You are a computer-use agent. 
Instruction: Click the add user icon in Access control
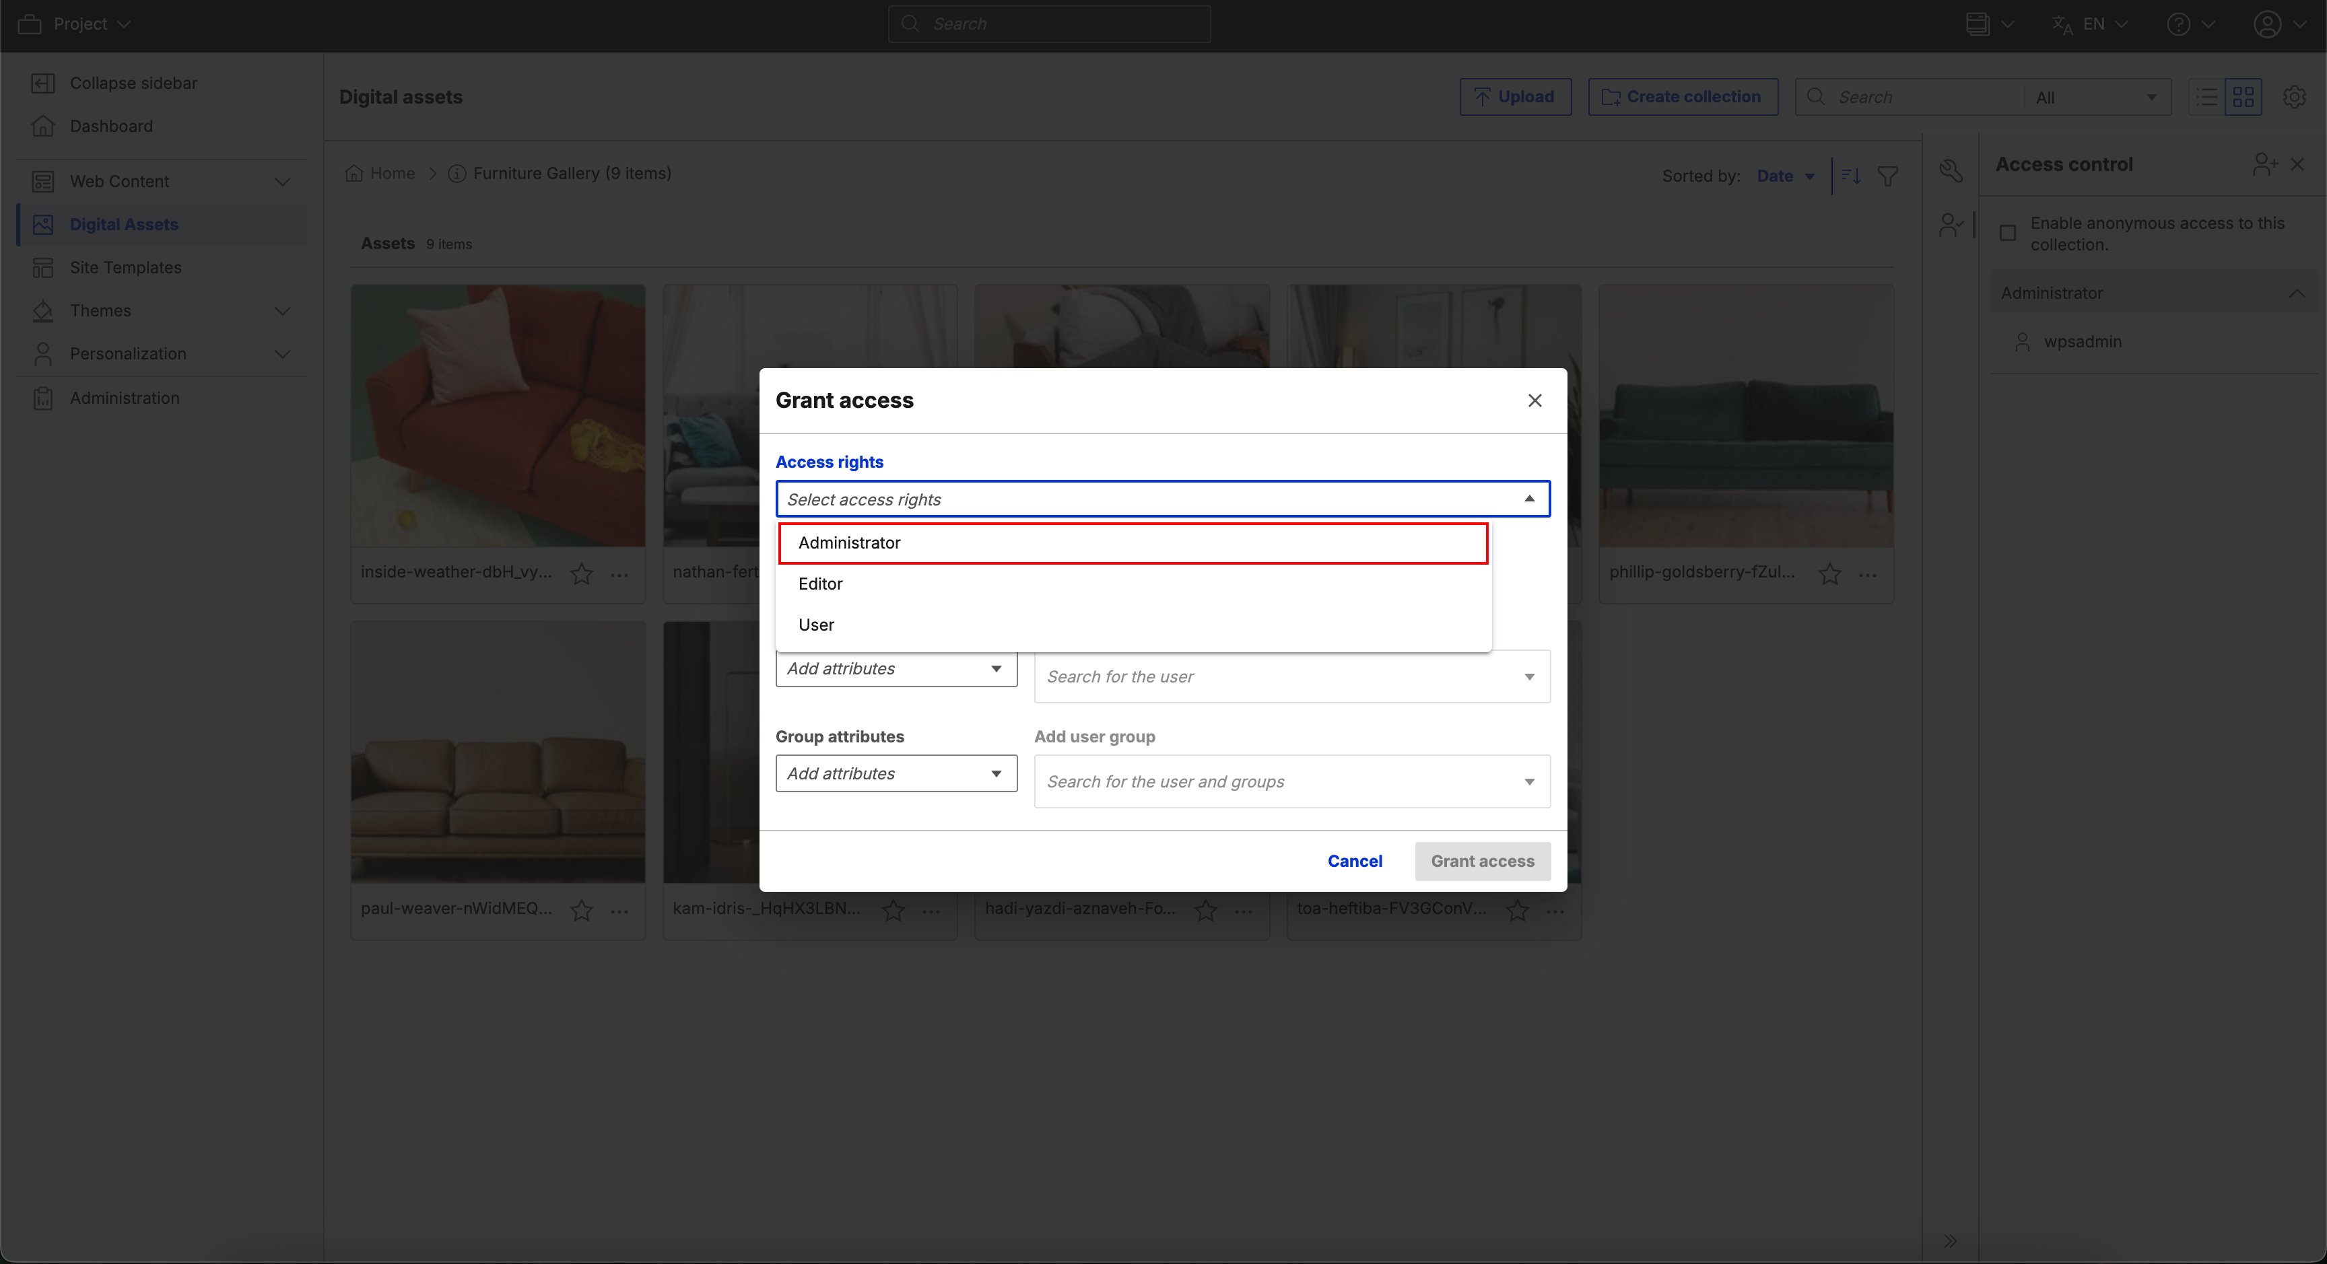tap(2264, 164)
